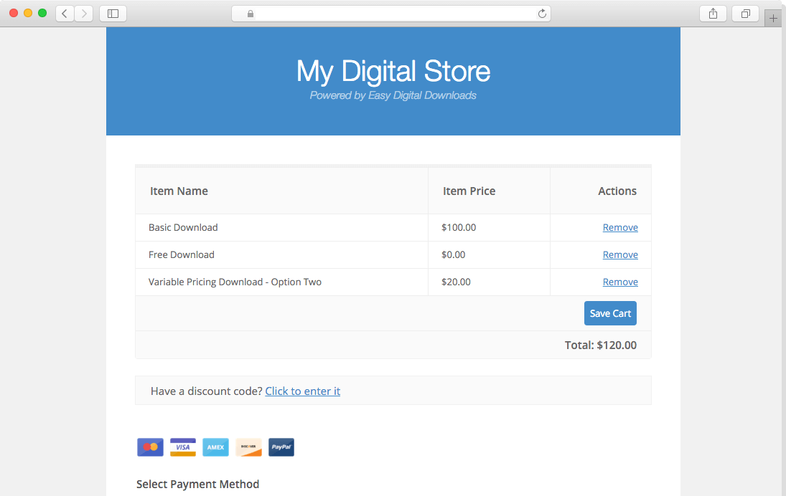Click the Item Price column header

pos(469,191)
